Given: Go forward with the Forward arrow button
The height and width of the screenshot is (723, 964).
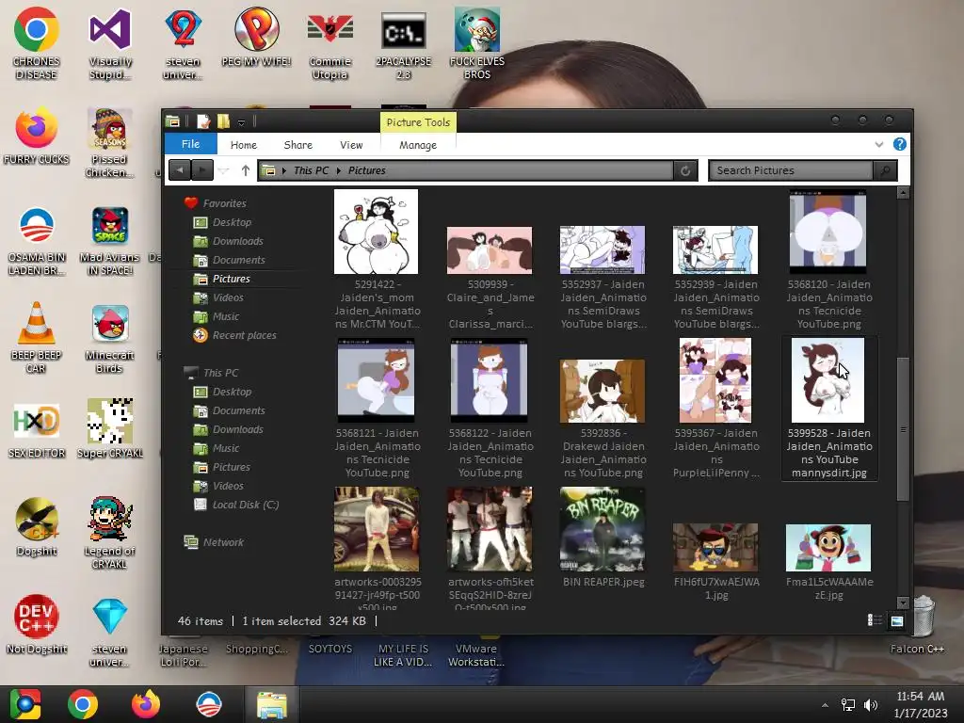Looking at the screenshot, I should pos(202,170).
